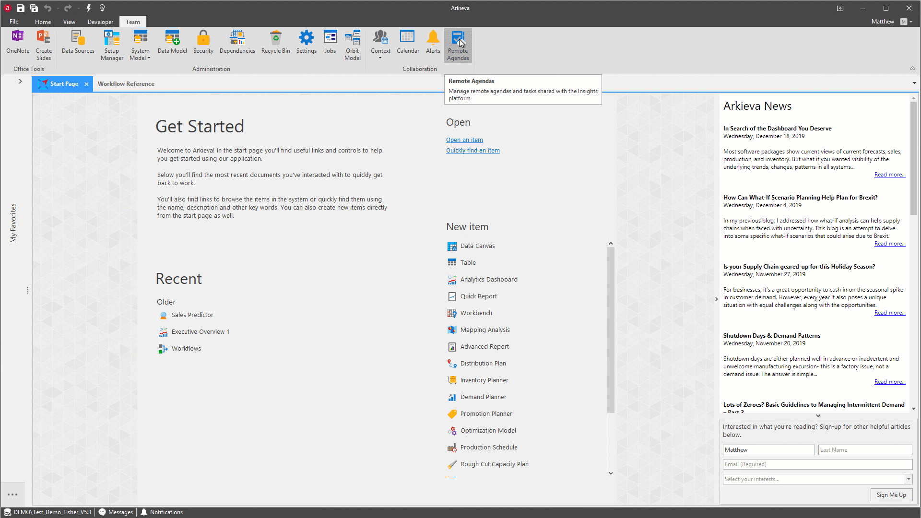Create a new Table item
Image resolution: width=921 pixels, height=518 pixels.
[461, 263]
